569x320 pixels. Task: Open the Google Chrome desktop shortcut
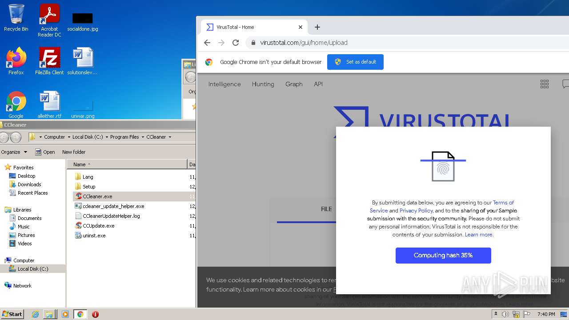click(x=16, y=104)
